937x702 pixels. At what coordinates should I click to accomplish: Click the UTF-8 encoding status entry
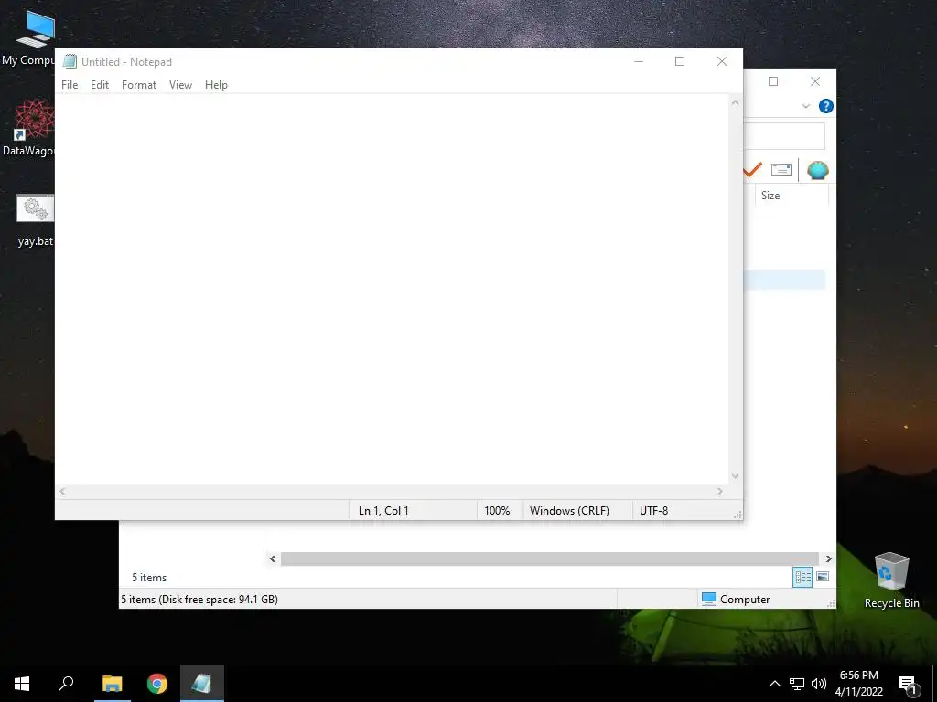point(653,511)
